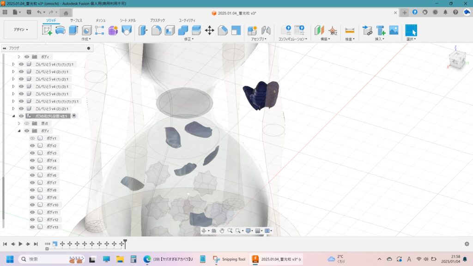Click the Insert image icon
The image size is (473, 266).
(x=394, y=30)
